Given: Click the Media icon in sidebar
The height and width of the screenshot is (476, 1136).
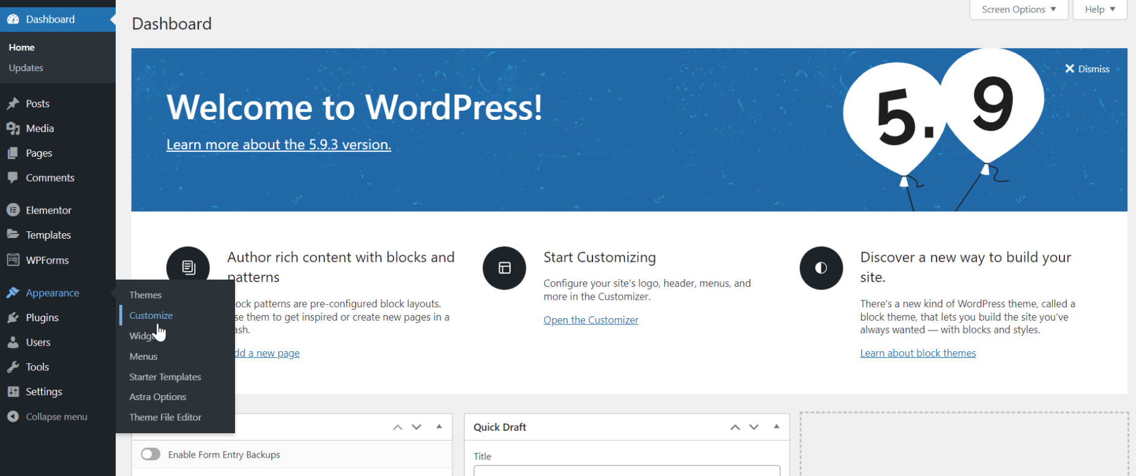Looking at the screenshot, I should 13,128.
